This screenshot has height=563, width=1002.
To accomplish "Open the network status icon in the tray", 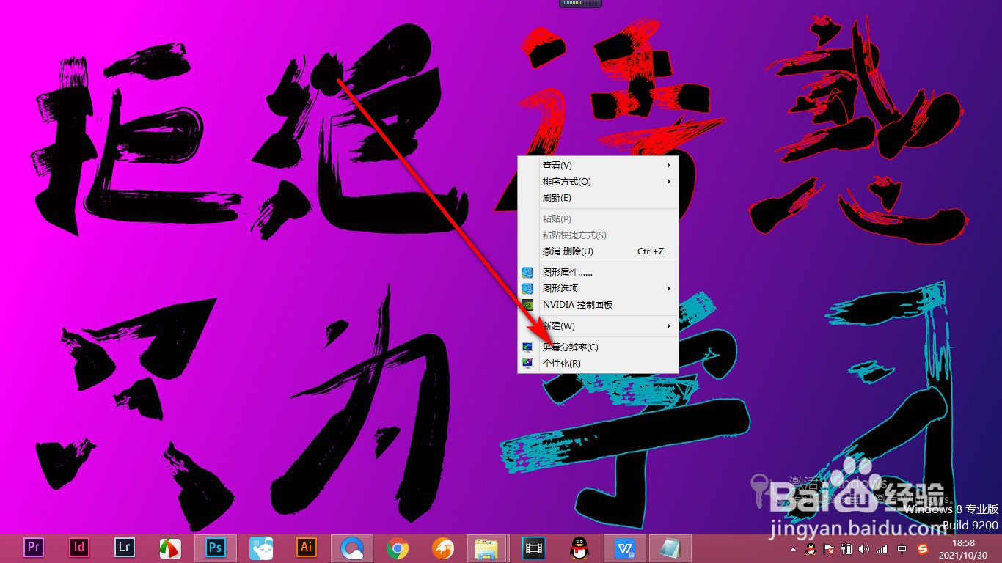I will 882,549.
